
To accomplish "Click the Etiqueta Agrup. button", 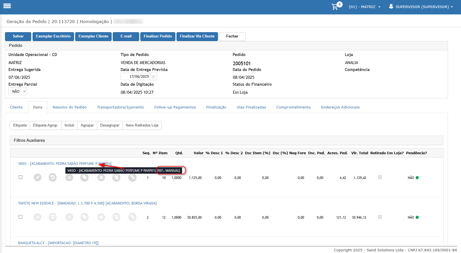I will [x=46, y=125].
